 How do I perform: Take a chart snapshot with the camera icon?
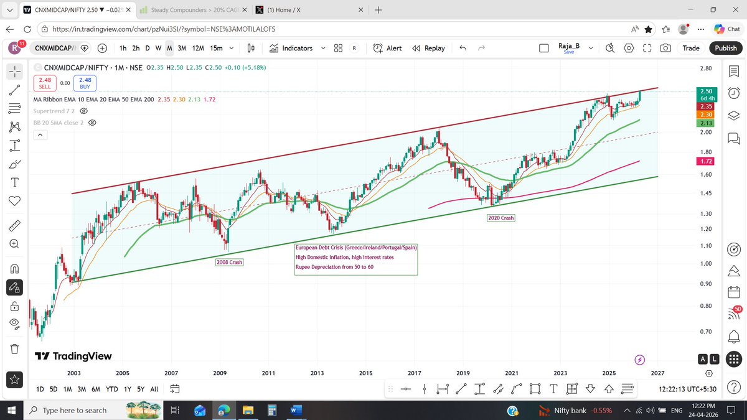tap(665, 48)
